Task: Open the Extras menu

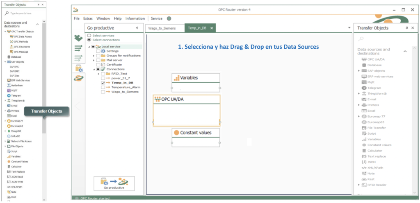Action: click(x=88, y=18)
